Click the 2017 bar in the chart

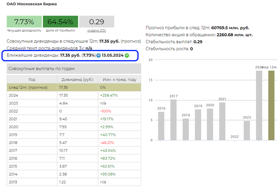[173, 120]
